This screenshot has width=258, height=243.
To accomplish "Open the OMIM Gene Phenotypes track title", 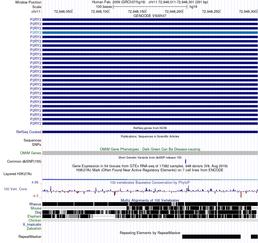I will click(150, 149).
